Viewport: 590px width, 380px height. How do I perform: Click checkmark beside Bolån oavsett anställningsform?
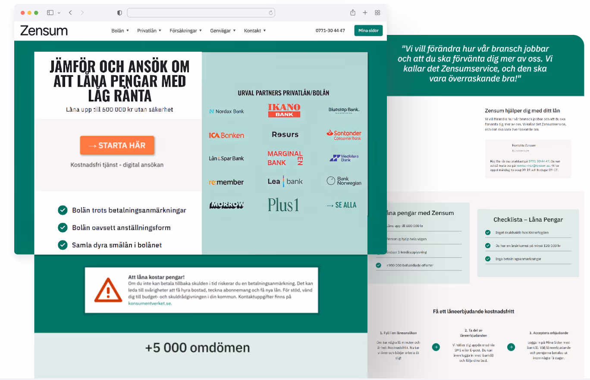tap(63, 227)
